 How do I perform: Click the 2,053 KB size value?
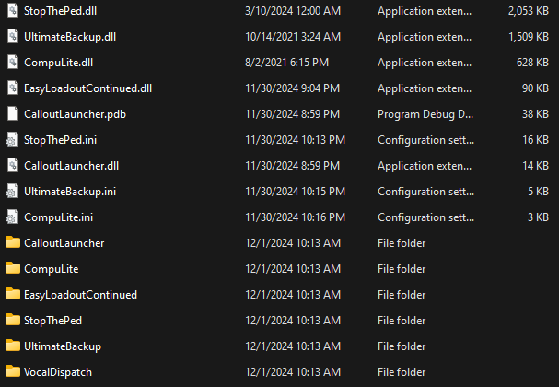(527, 10)
